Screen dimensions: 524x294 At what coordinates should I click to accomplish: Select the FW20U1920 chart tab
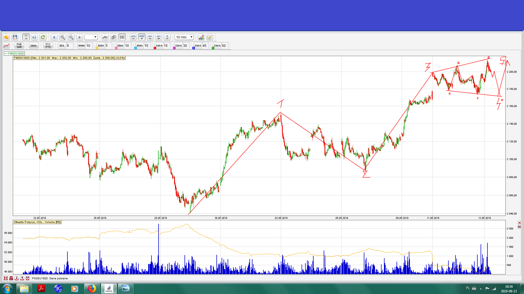(x=14, y=54)
